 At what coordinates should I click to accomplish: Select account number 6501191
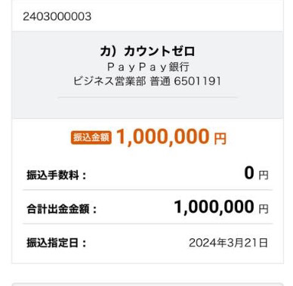[197, 81]
